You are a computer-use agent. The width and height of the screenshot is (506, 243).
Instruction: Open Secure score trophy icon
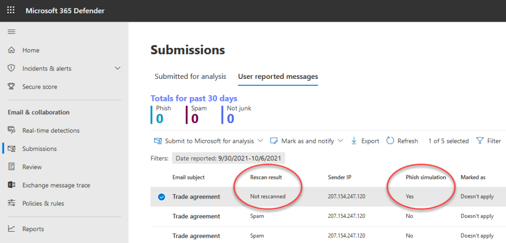point(11,87)
